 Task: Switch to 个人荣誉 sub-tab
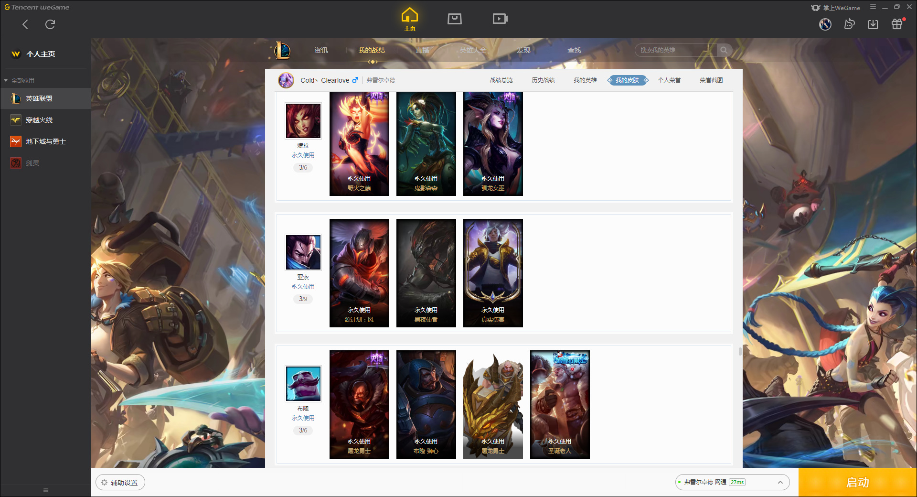tap(669, 80)
